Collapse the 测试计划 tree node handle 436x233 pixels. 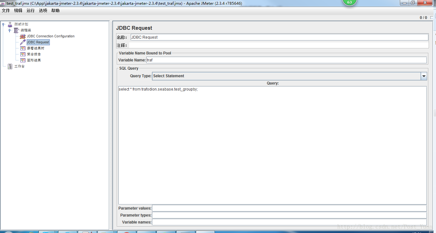point(3,24)
